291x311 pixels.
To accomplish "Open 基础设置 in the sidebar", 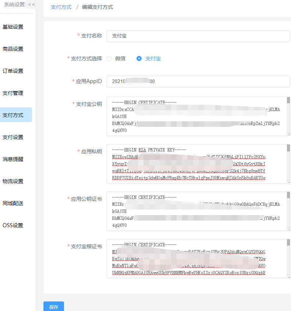I will pos(13,27).
